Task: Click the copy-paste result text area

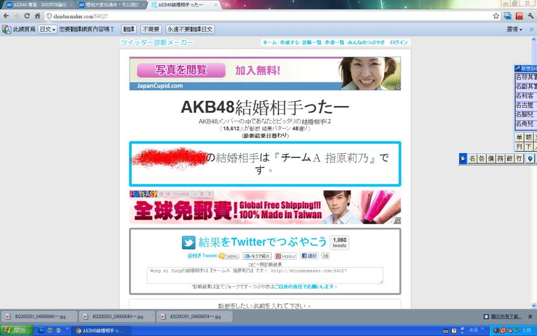Action: [x=265, y=275]
